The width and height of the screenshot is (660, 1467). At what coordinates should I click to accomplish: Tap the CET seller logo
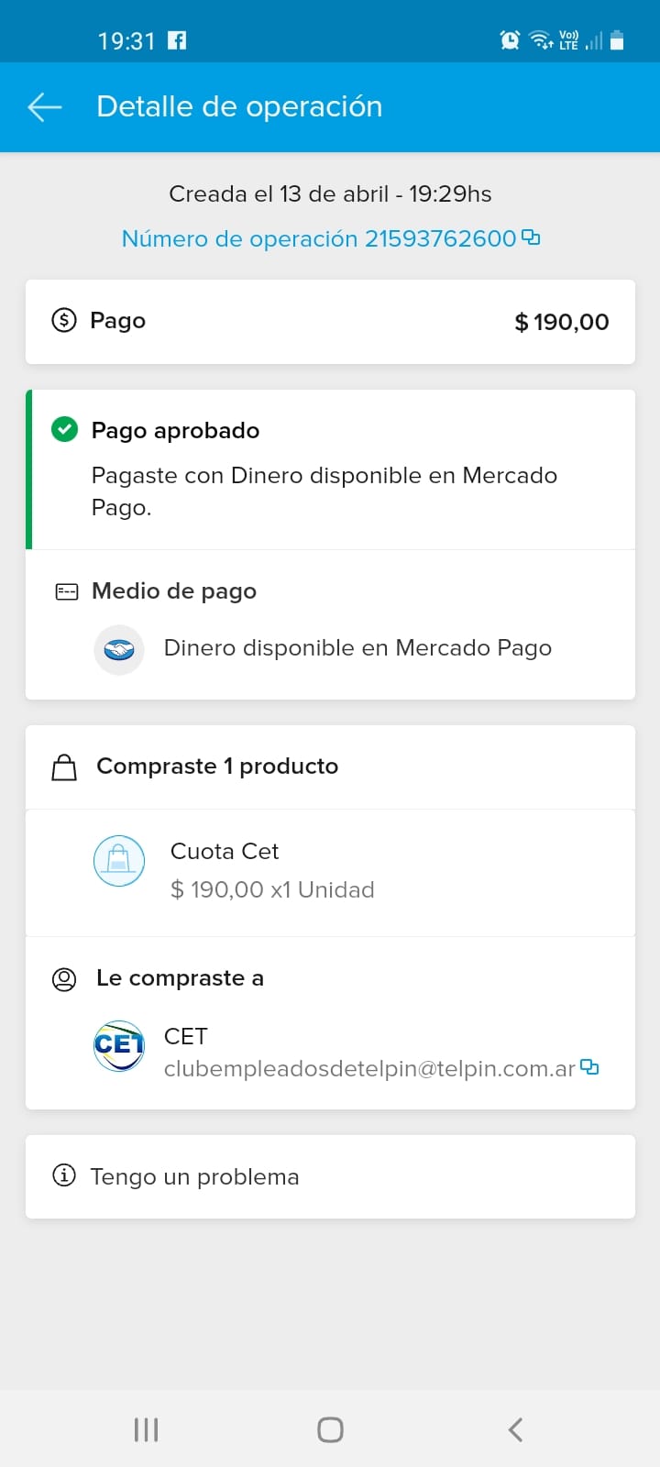[119, 1046]
